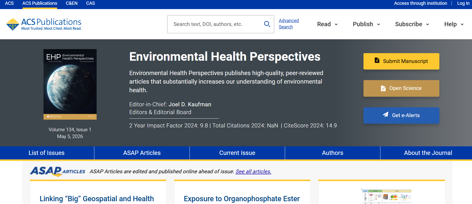The width and height of the screenshot is (472, 204).
Task: Click the Get e-Alerts paper plane icon
Action: coord(385,115)
